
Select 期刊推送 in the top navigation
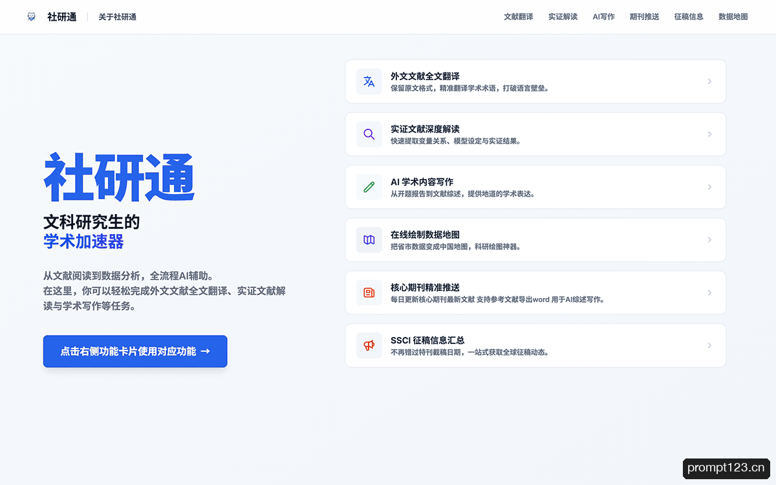(x=644, y=17)
